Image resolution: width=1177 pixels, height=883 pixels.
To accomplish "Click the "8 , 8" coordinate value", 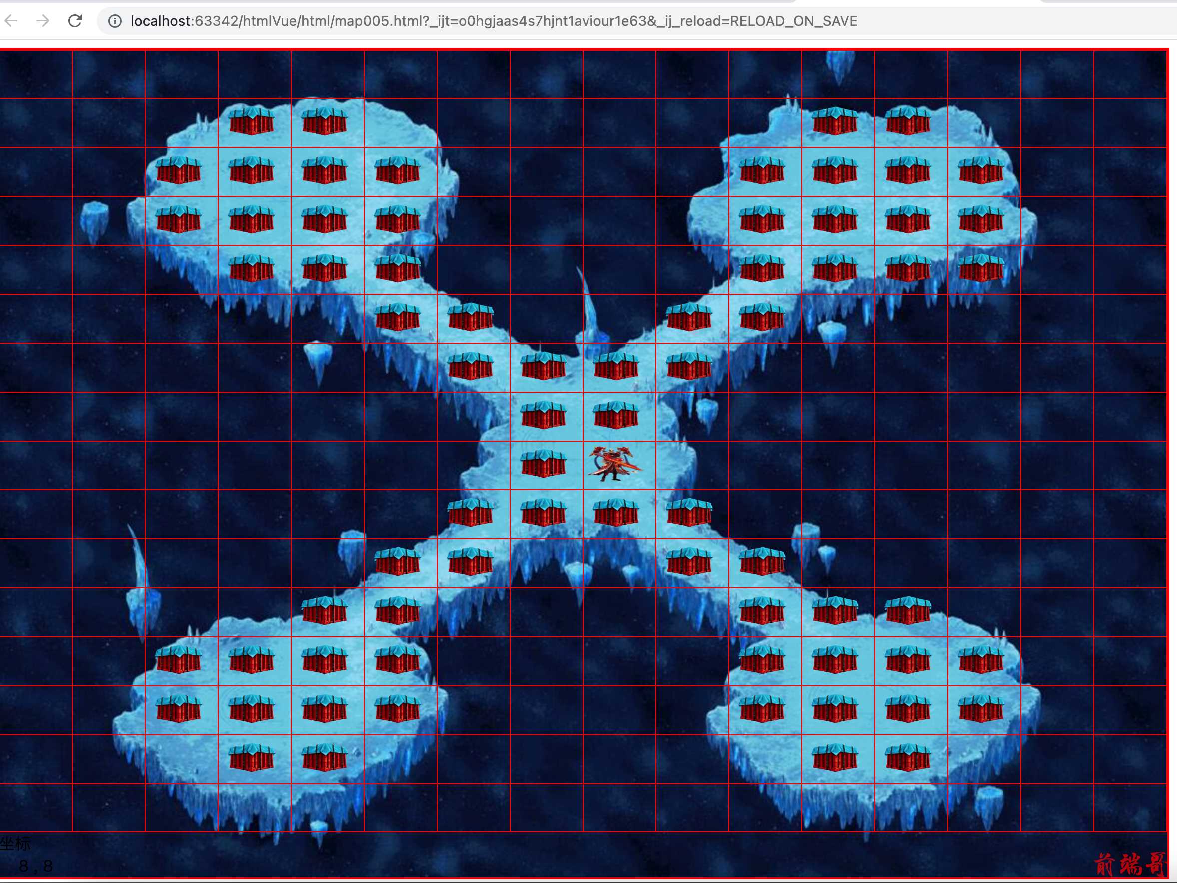I will pyautogui.click(x=35, y=866).
